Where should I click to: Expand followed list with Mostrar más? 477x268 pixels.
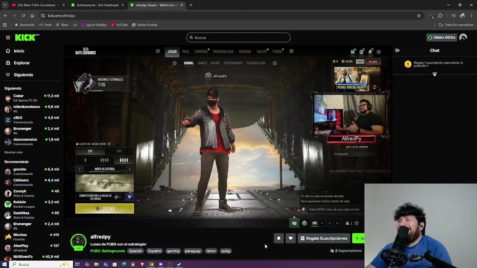coord(13,152)
